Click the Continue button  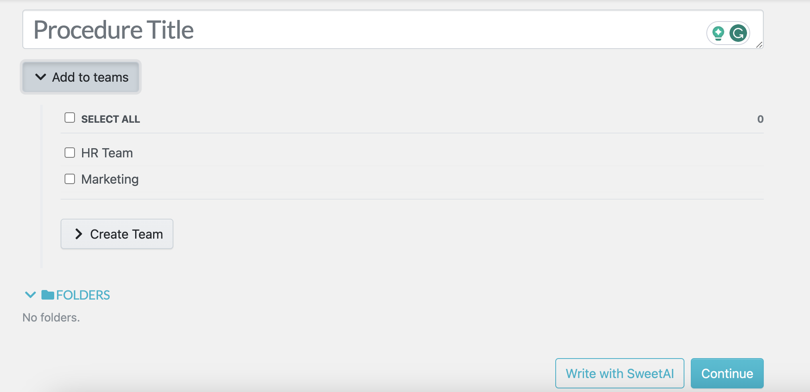(x=727, y=373)
